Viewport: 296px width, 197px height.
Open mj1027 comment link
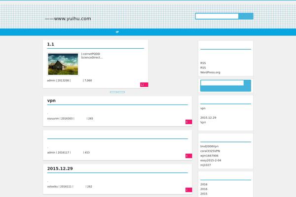coord(205,165)
